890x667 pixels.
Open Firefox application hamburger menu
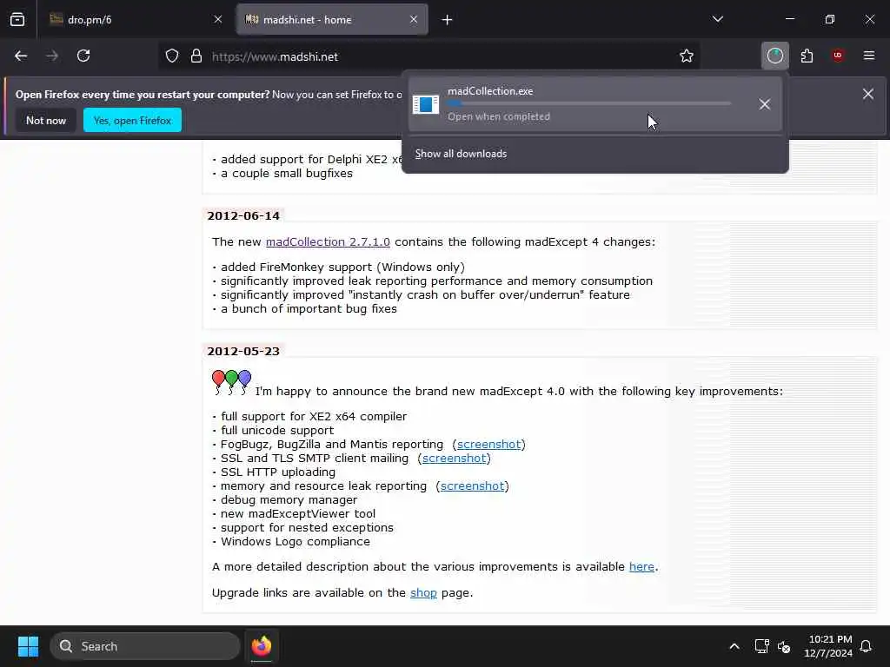869,56
